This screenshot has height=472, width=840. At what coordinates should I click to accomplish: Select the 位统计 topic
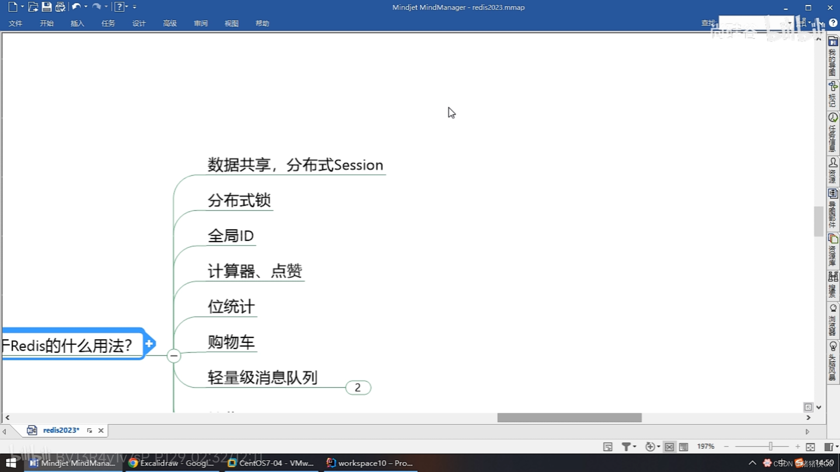pyautogui.click(x=231, y=306)
